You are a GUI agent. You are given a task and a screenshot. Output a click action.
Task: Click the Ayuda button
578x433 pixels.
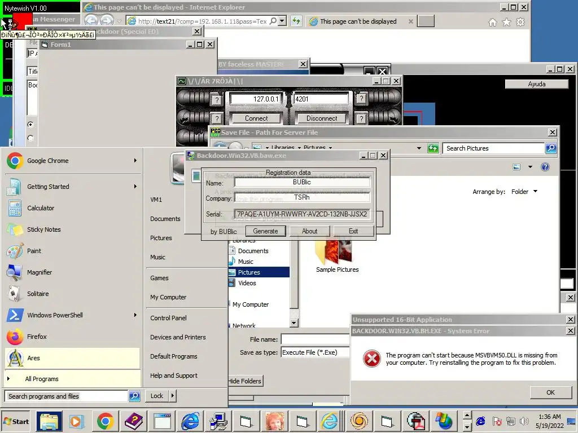[x=536, y=84]
